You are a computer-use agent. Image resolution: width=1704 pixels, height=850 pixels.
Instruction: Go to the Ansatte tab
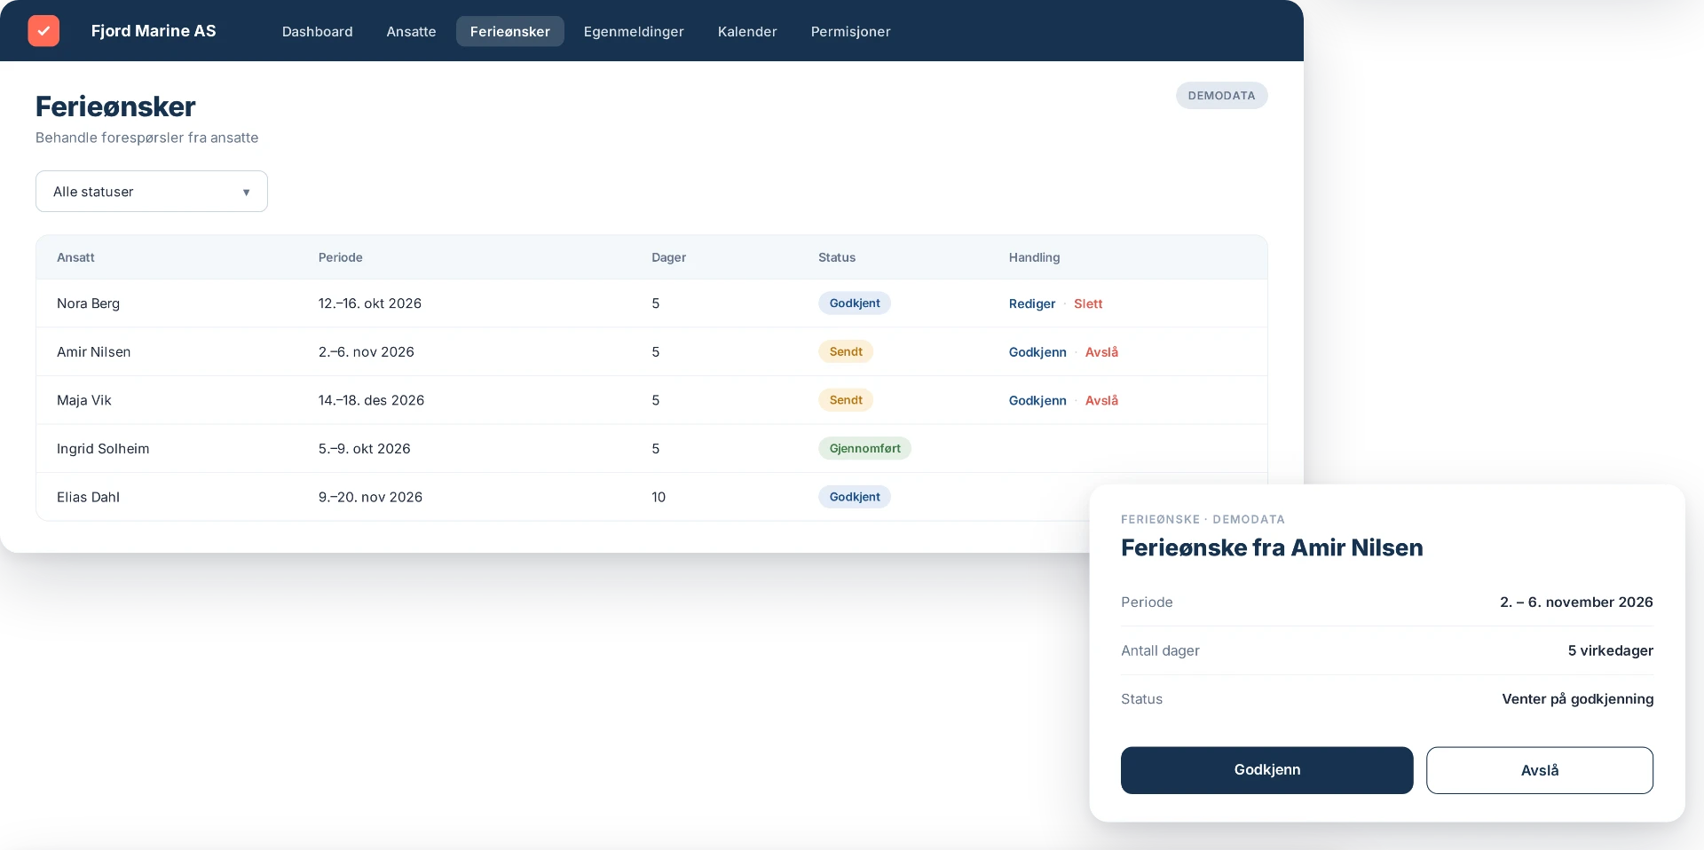coord(411,31)
